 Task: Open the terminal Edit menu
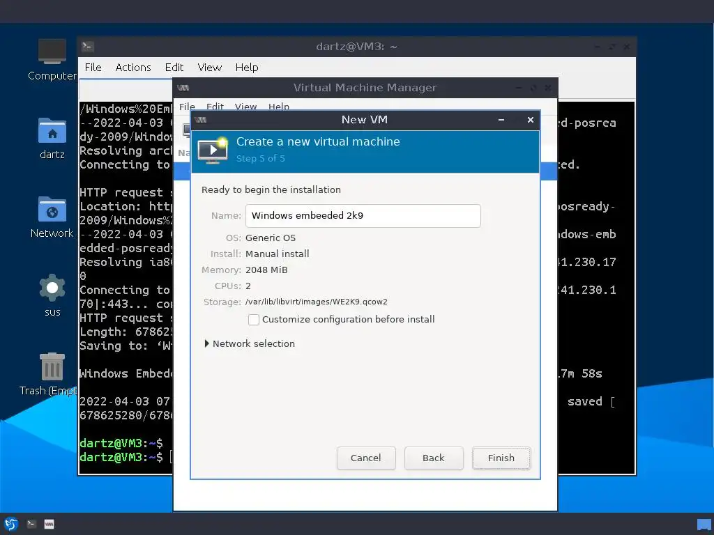(174, 68)
